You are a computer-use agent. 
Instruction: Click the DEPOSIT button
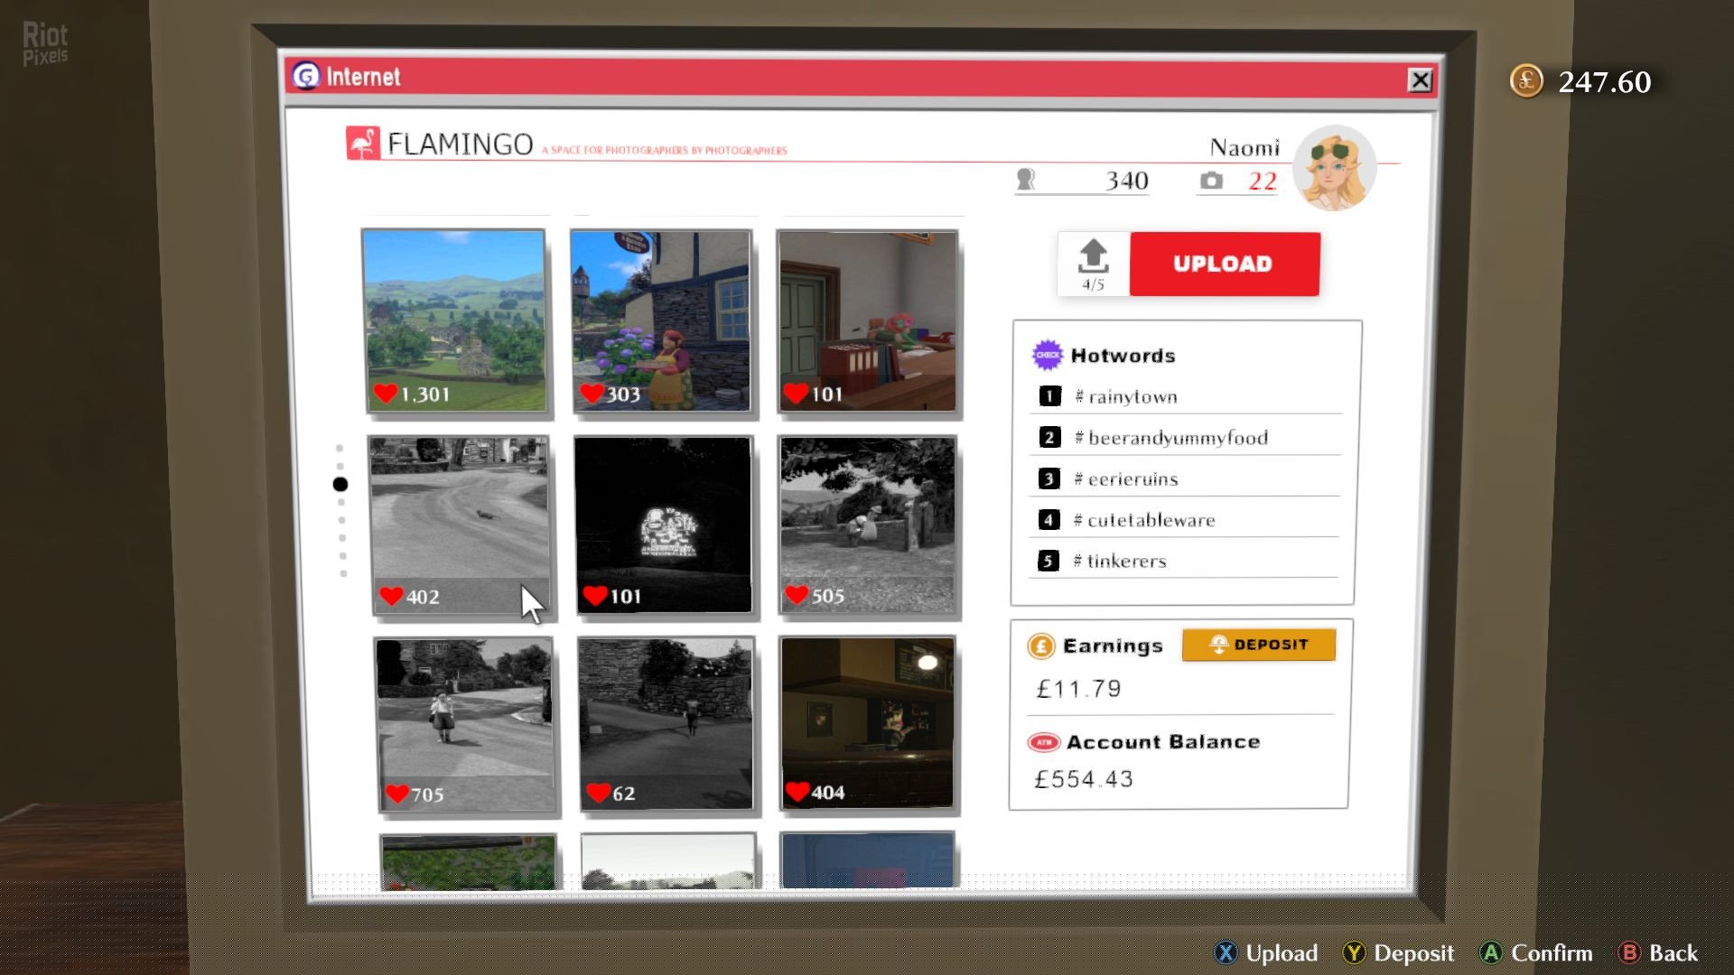point(1258,645)
